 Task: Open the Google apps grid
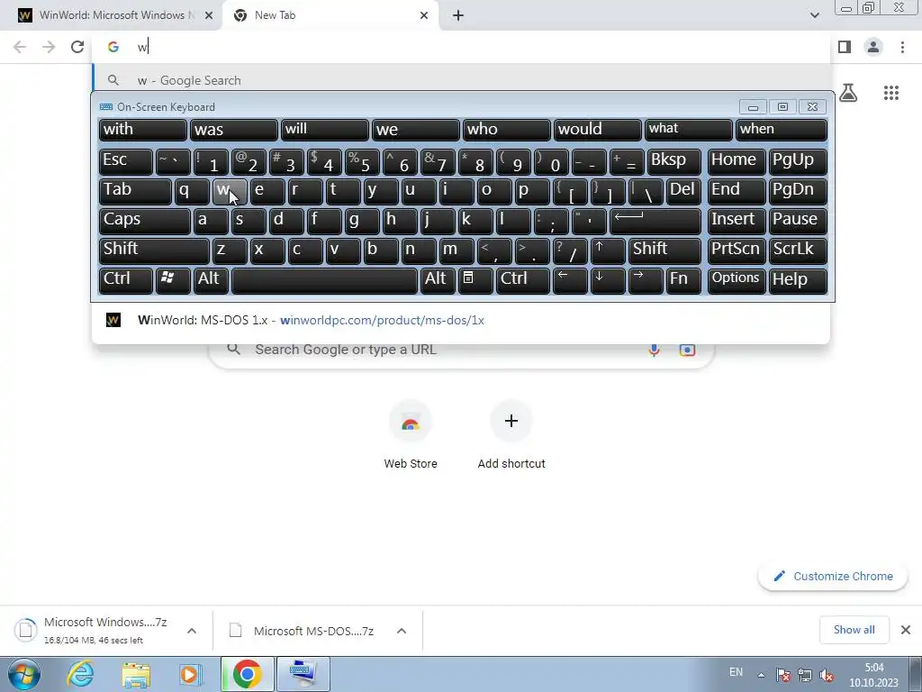coord(890,93)
